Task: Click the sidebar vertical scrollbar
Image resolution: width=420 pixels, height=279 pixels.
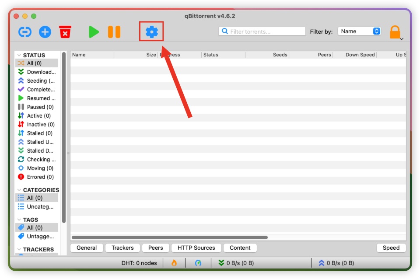Action: (64, 137)
